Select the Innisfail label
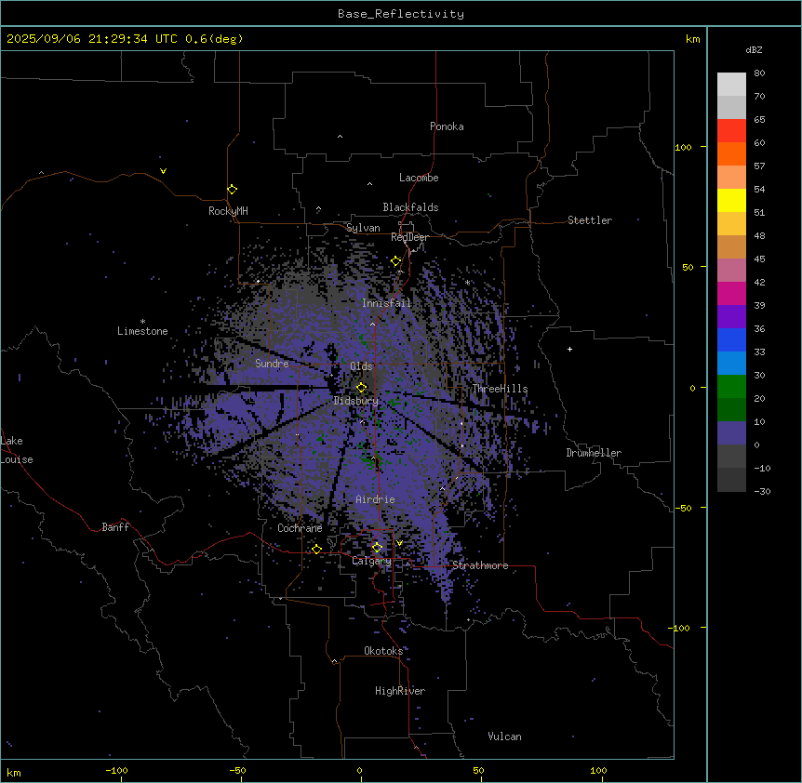The width and height of the screenshot is (802, 783). click(x=387, y=303)
